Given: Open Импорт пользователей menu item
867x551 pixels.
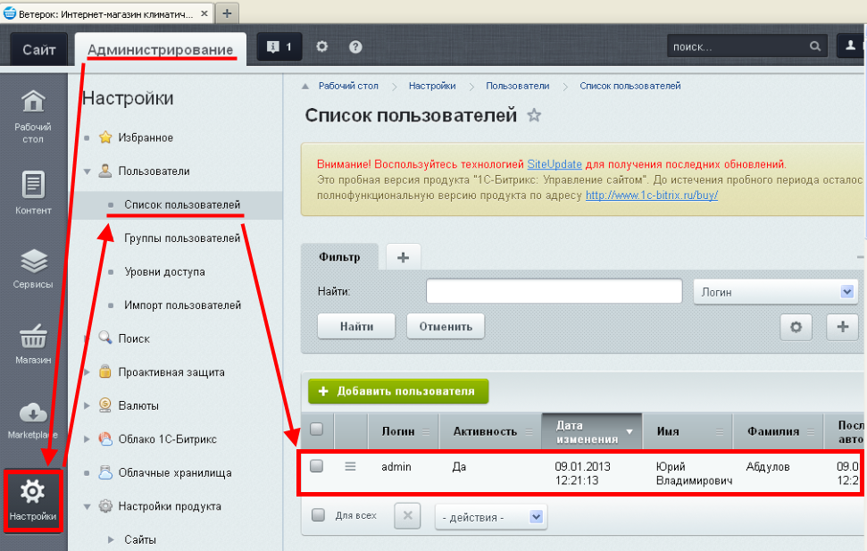Looking at the screenshot, I should point(182,305).
